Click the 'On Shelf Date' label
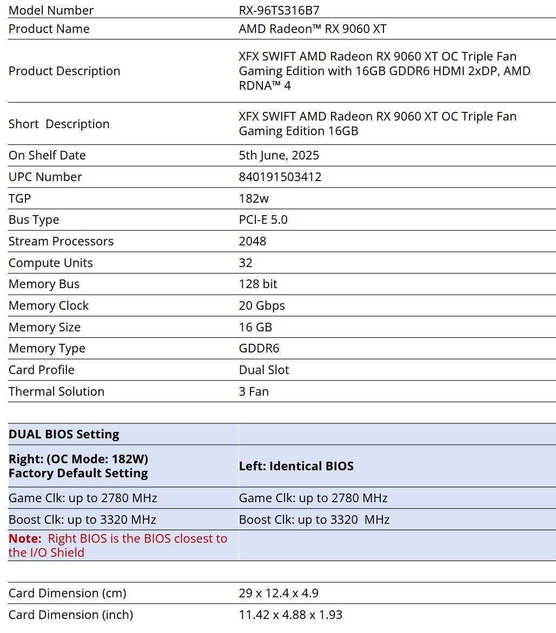Image resolution: width=556 pixels, height=633 pixels. click(47, 155)
